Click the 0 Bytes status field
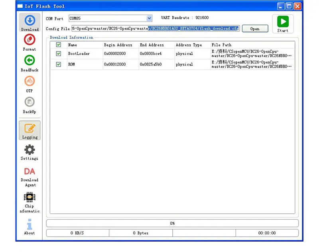Viewport: 319px width, 252px height. [141, 233]
